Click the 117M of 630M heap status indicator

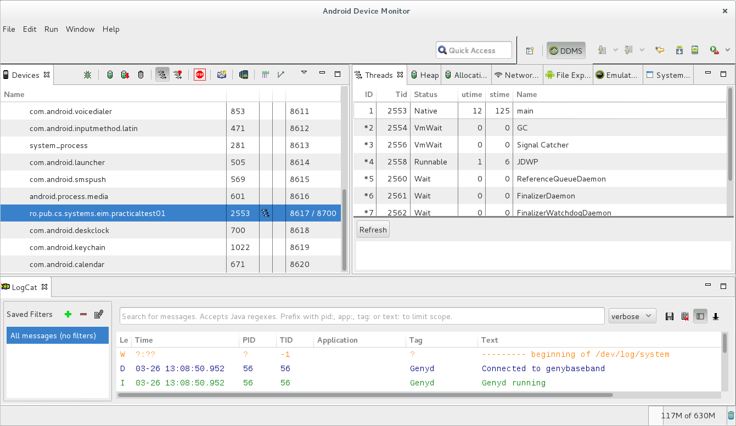(x=688, y=416)
